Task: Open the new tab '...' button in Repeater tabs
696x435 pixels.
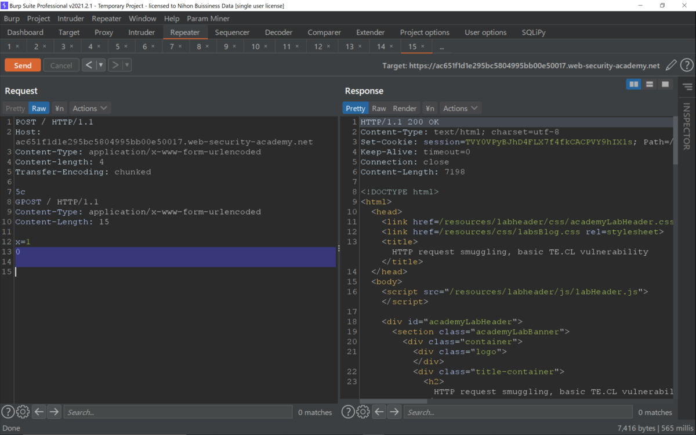Action: click(x=442, y=47)
